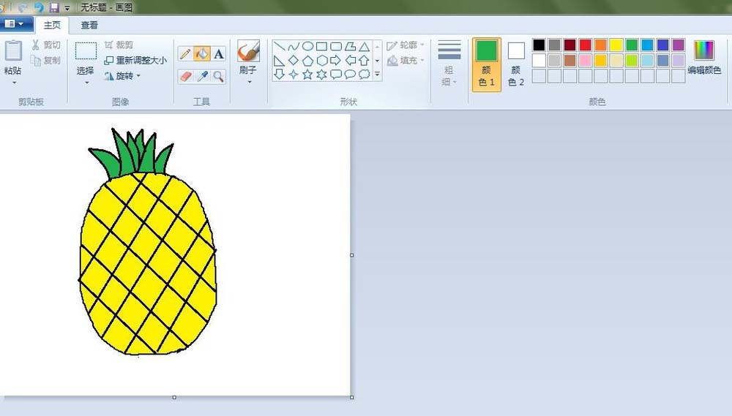Choose the Pentagon shape
This screenshot has width=732, height=416.
tap(307, 60)
